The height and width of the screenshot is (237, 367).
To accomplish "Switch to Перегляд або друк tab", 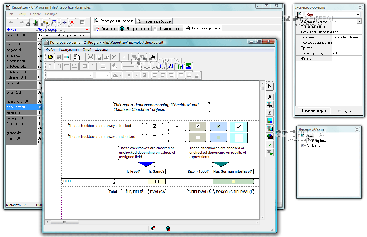I will click(x=154, y=21).
